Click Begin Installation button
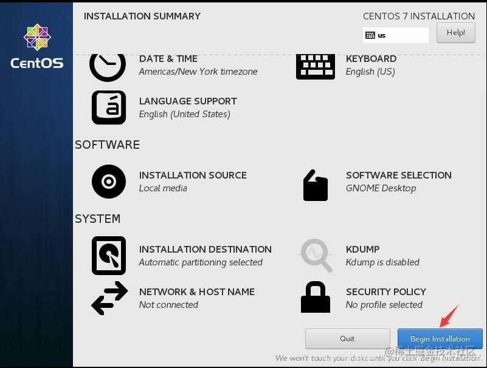Viewport: 487px width, 368px height. point(440,339)
